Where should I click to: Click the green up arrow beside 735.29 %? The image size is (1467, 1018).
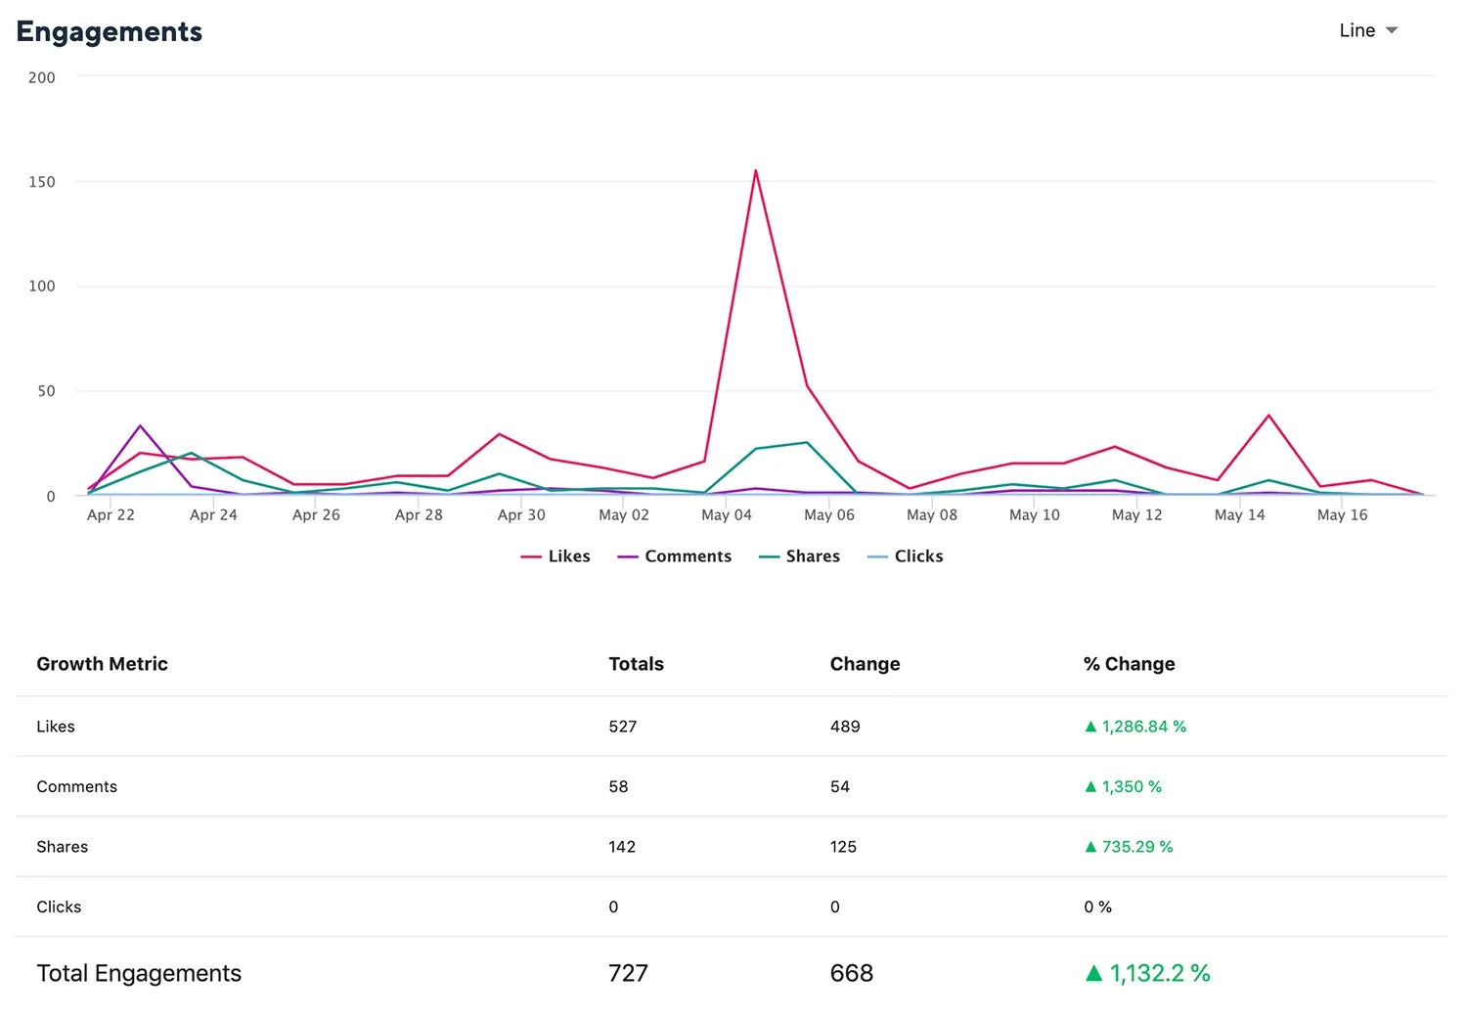(1090, 847)
